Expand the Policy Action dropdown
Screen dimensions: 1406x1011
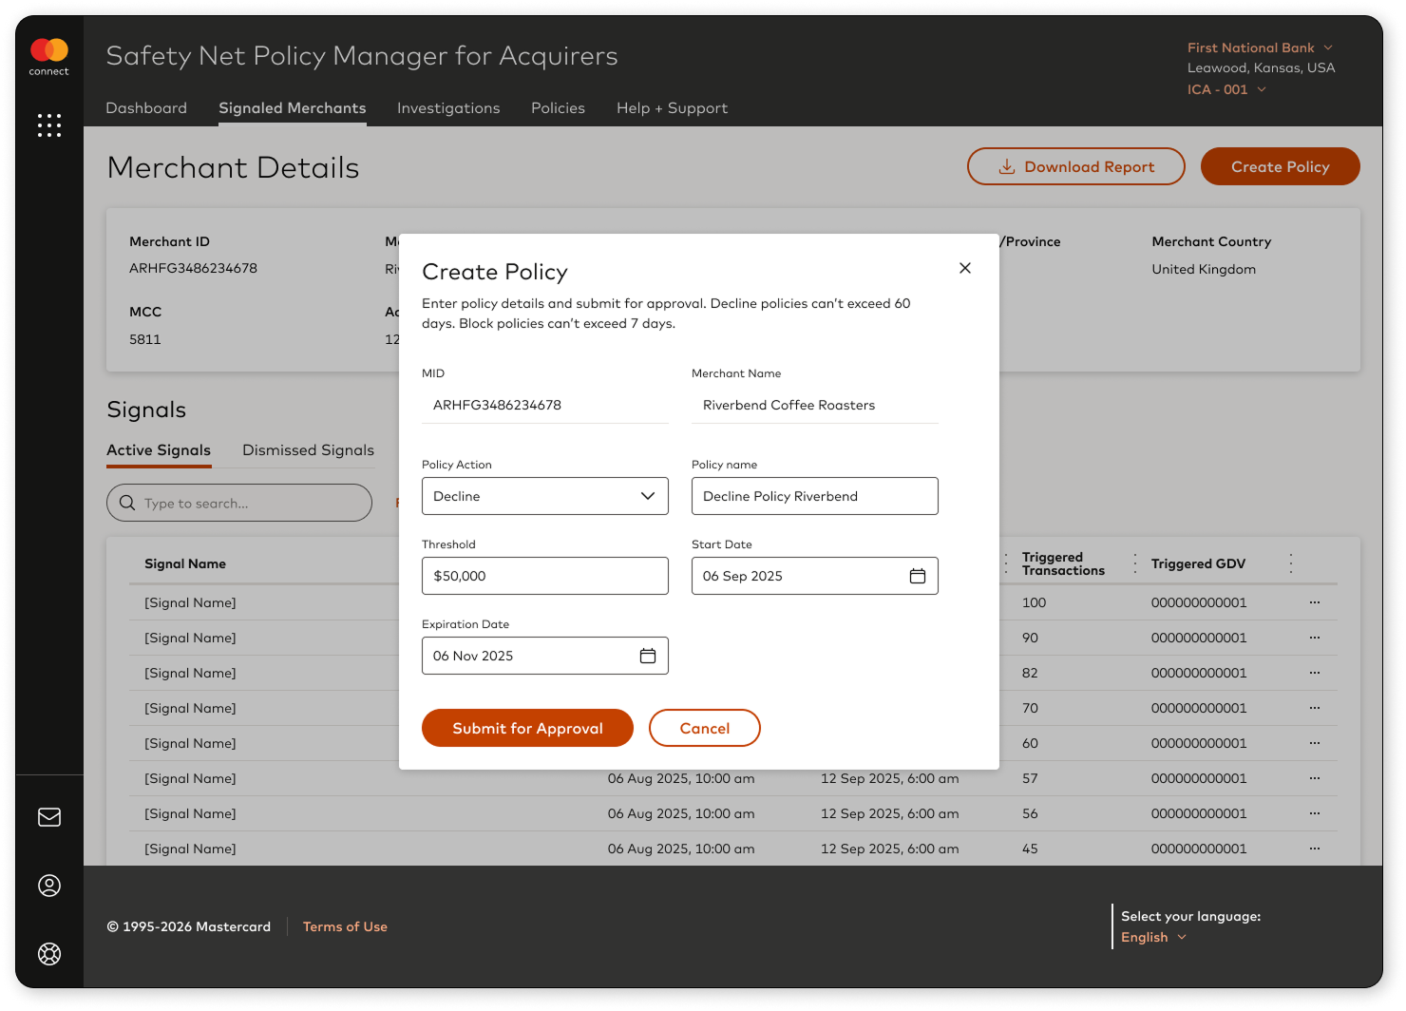pos(545,496)
